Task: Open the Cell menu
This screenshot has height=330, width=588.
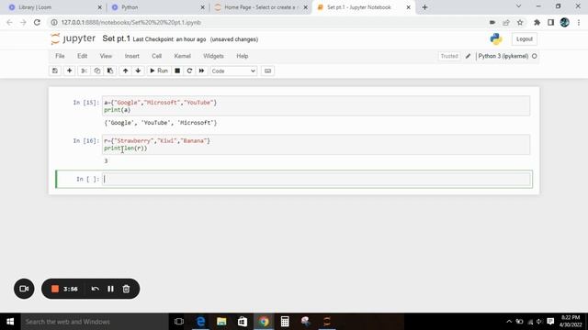Action: click(x=157, y=56)
